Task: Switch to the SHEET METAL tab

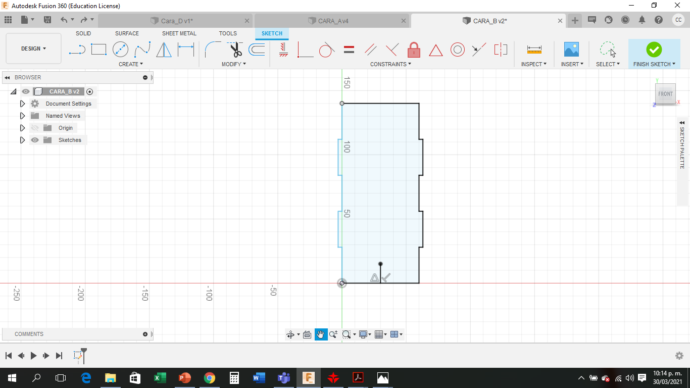Action: click(179, 33)
